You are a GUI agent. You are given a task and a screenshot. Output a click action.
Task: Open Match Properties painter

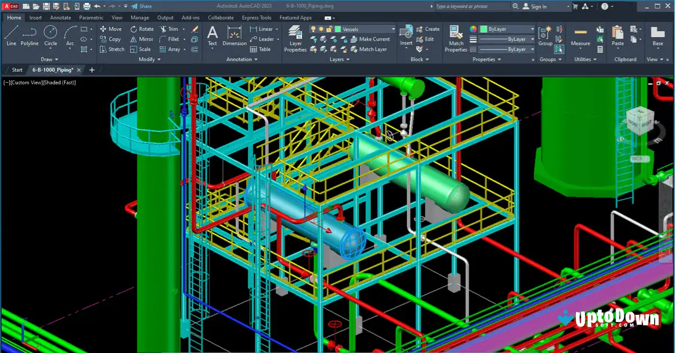click(x=456, y=38)
